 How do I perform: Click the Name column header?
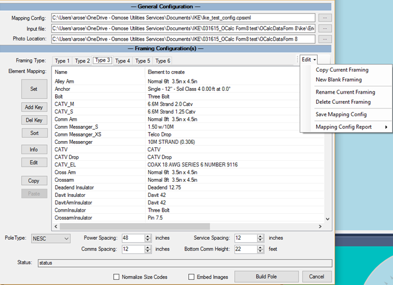[x=99, y=72]
